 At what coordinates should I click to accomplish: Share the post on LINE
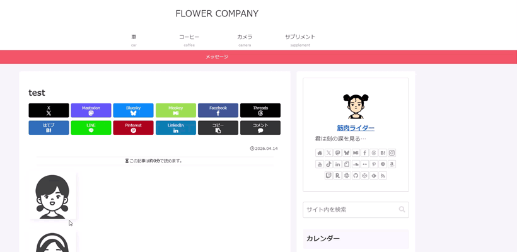click(91, 128)
